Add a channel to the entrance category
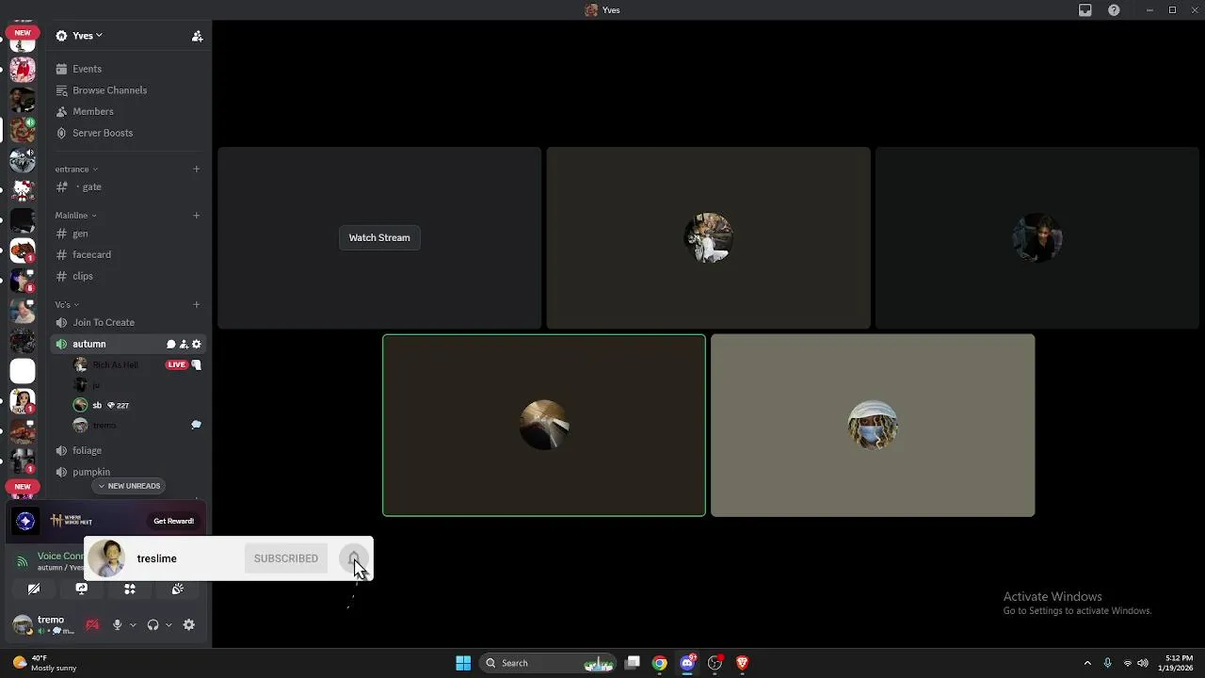 pyautogui.click(x=196, y=169)
